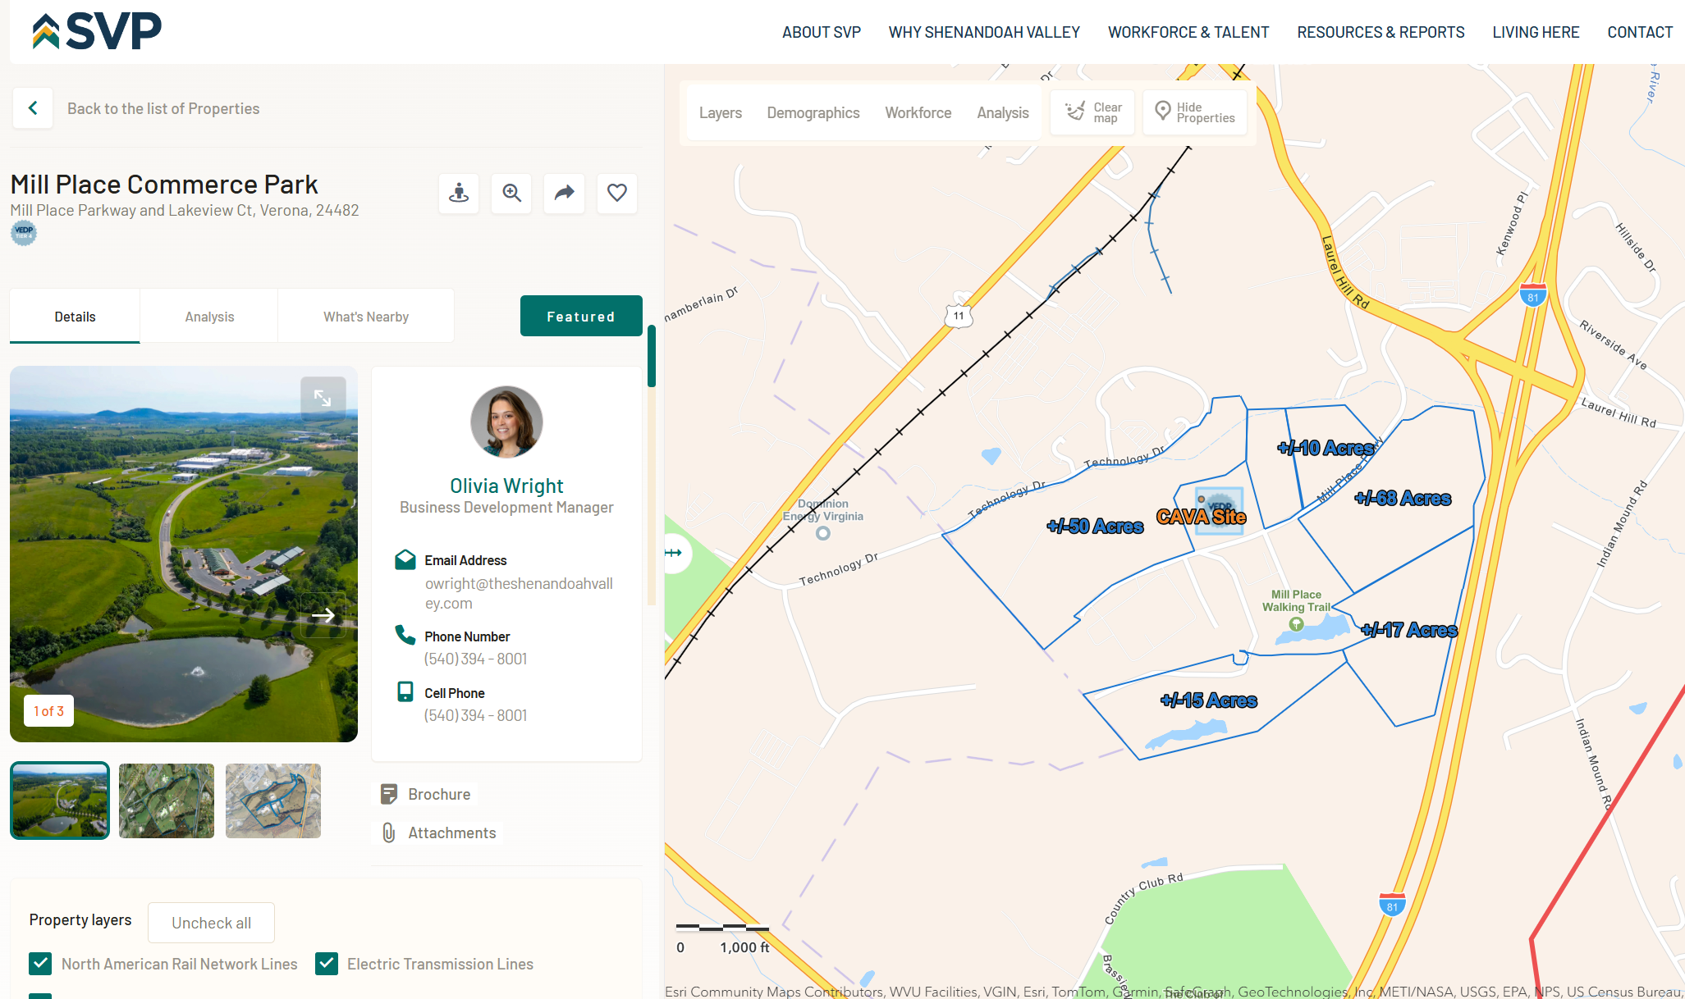Open the Brochure link
This screenshot has height=999, width=1685.
438,794
